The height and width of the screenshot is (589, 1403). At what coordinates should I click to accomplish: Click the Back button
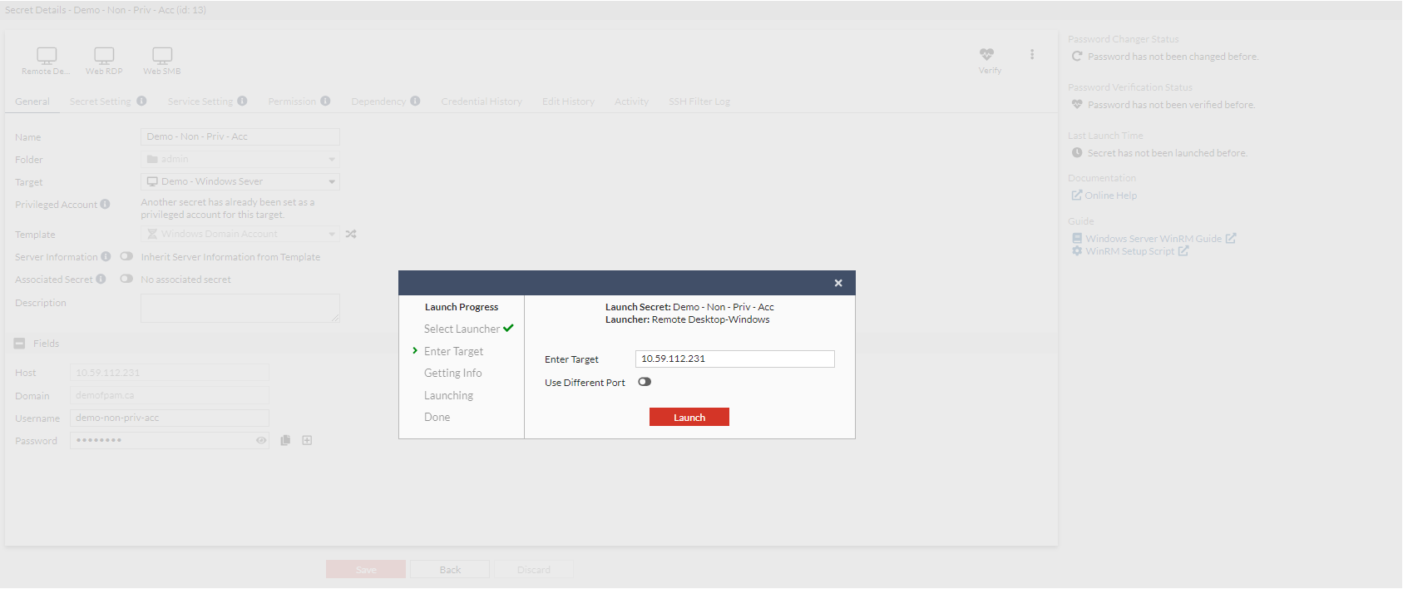click(x=450, y=569)
